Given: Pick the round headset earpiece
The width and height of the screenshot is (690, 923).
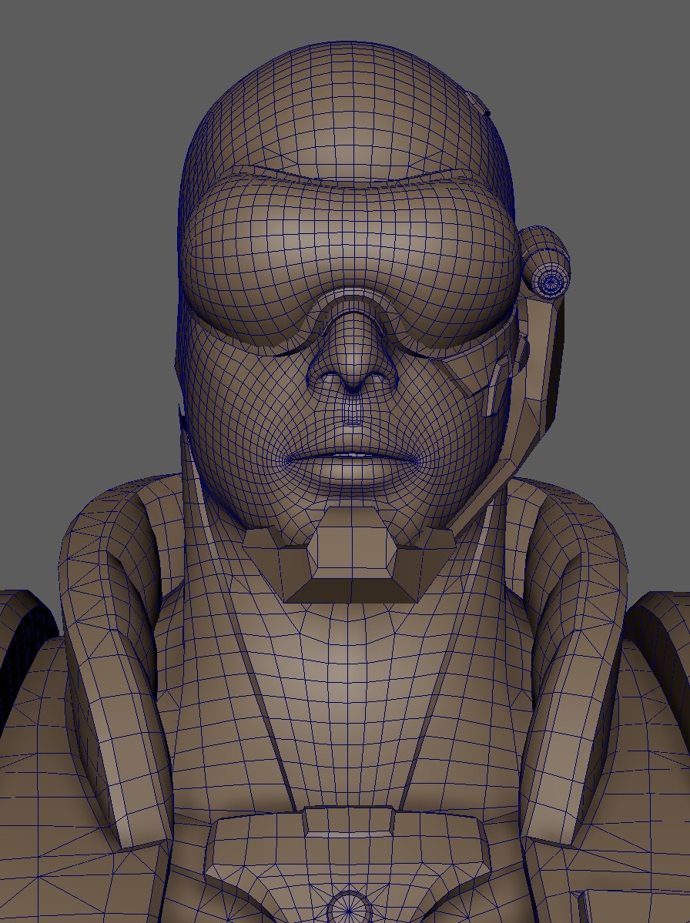Looking at the screenshot, I should 545,262.
